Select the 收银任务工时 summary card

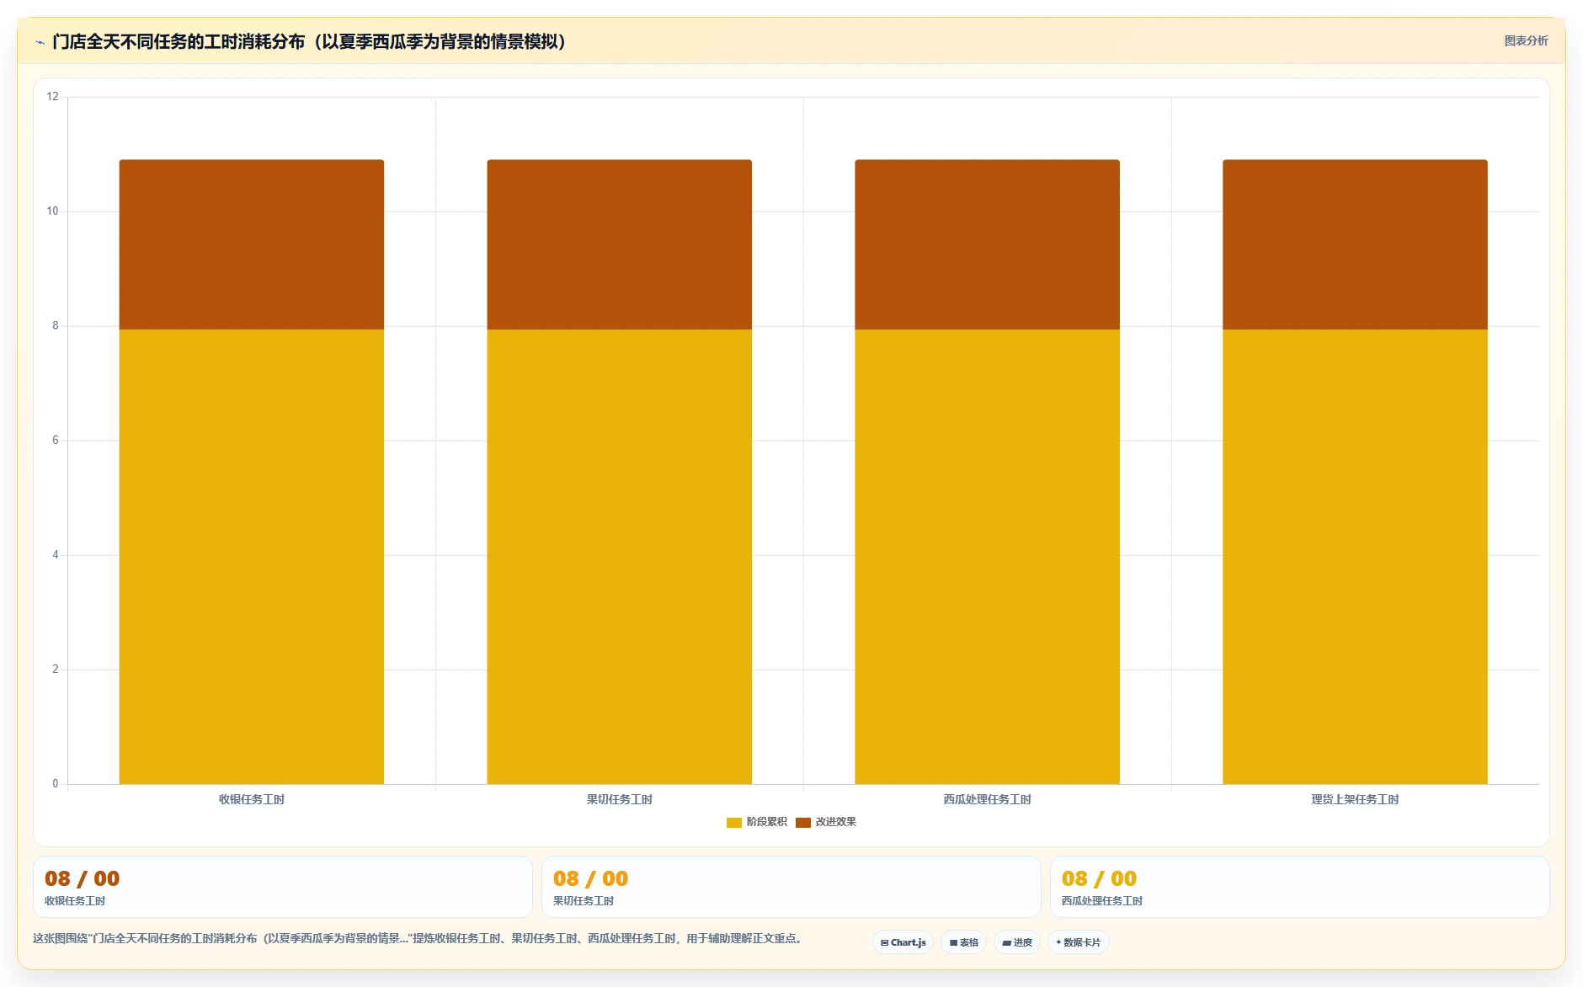point(283,887)
